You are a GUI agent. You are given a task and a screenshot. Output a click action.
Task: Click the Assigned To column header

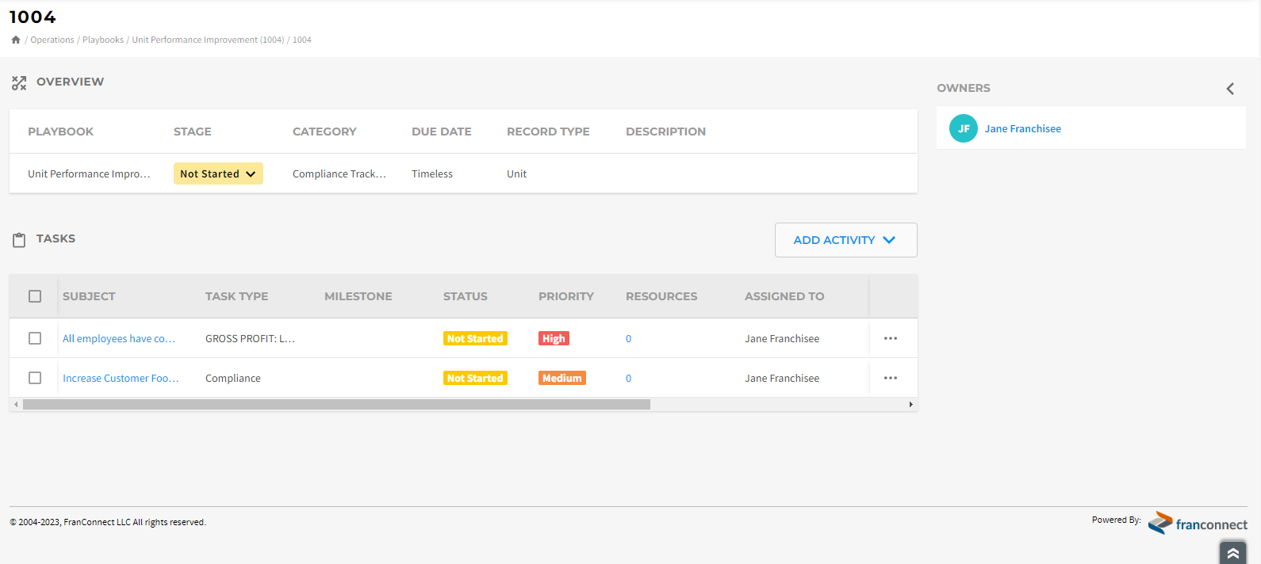(x=784, y=296)
